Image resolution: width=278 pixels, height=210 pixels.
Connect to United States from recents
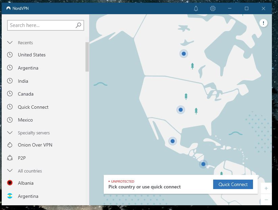[32, 55]
